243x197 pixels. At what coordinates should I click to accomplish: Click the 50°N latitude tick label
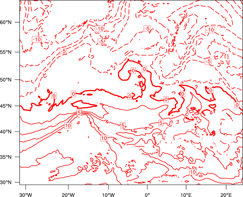6,80
